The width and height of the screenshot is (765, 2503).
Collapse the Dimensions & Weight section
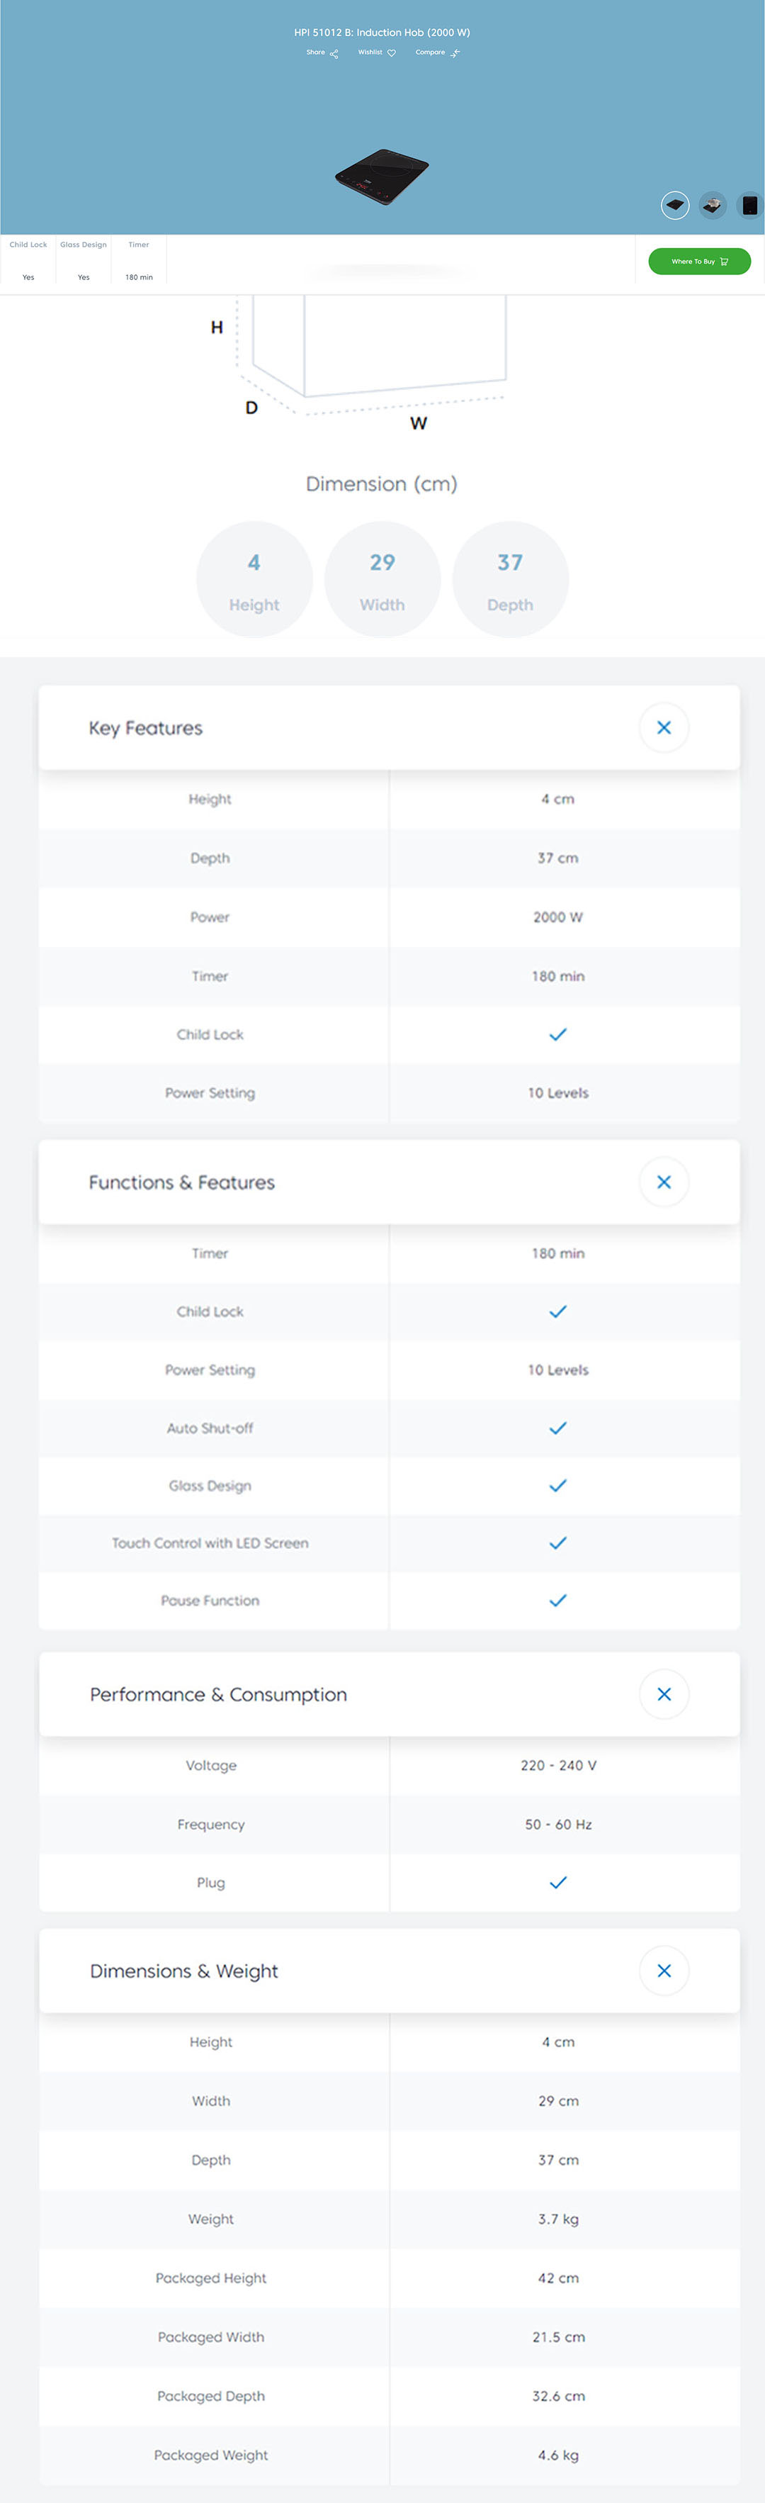[664, 1971]
